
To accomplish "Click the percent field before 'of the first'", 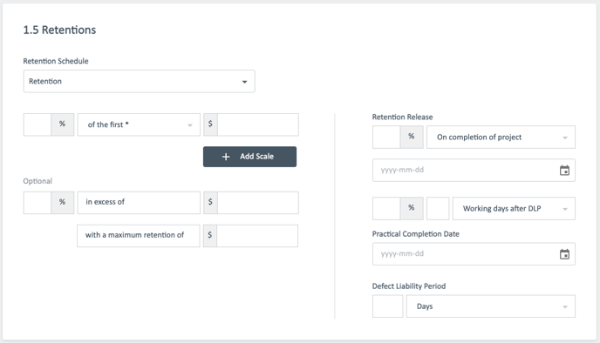I will click(37, 124).
